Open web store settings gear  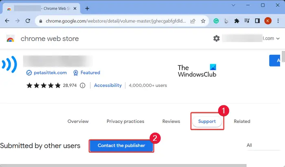pos(216,38)
